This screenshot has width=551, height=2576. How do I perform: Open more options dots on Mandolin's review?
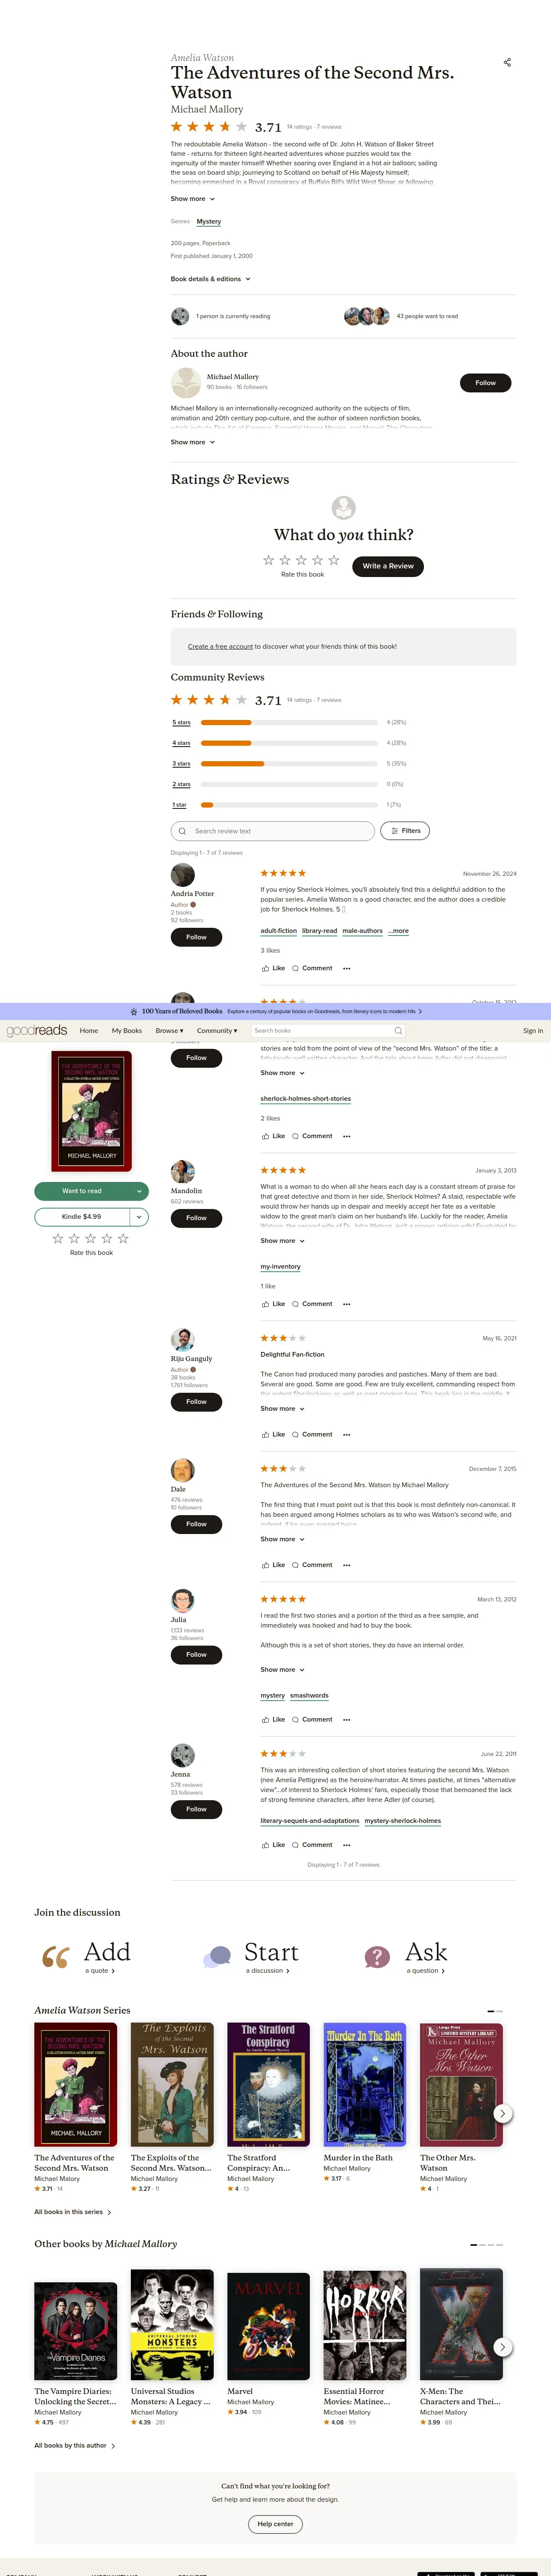click(346, 1304)
